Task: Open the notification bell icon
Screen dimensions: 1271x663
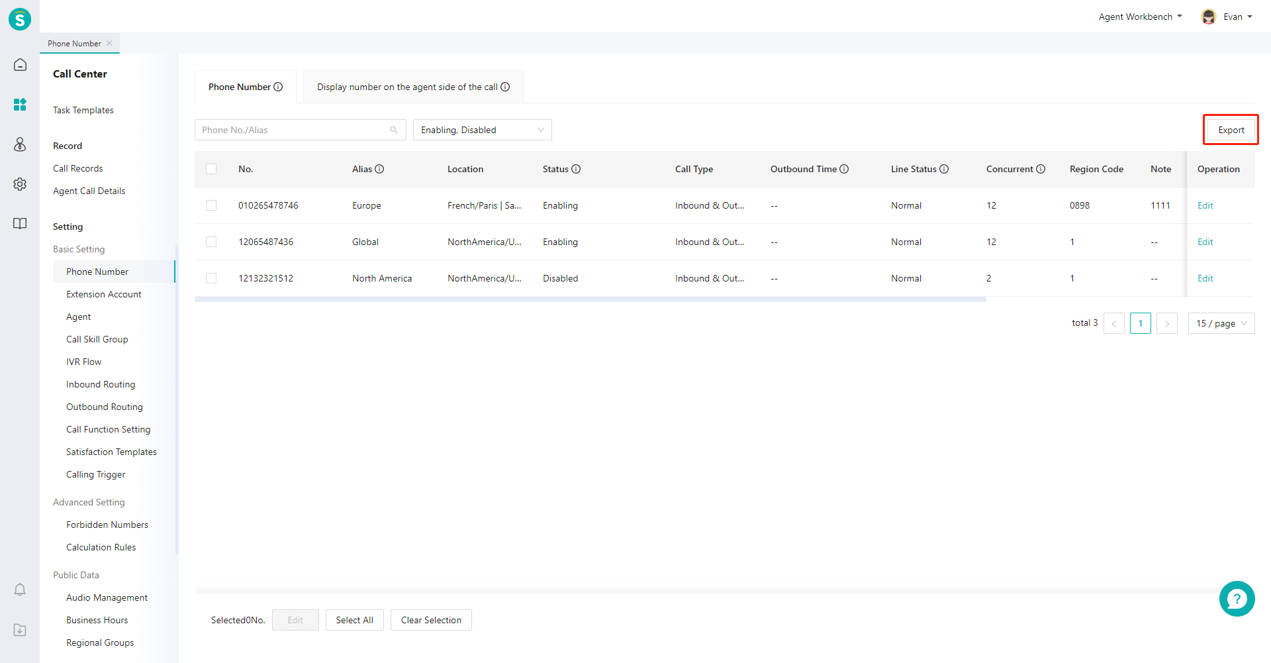Action: click(x=20, y=589)
